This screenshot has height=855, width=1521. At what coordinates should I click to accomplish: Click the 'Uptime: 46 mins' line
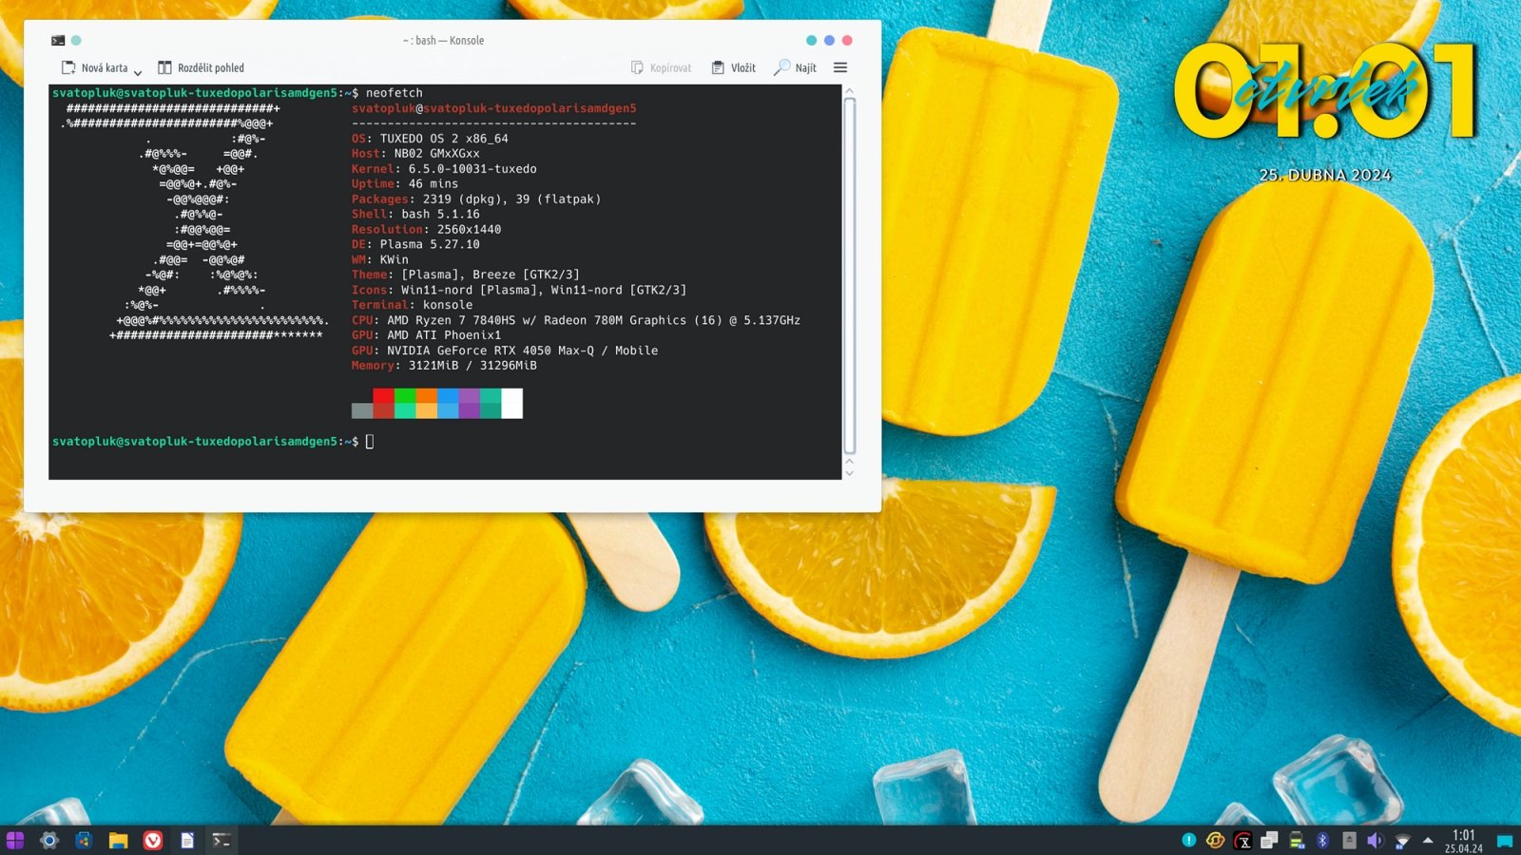405,184
